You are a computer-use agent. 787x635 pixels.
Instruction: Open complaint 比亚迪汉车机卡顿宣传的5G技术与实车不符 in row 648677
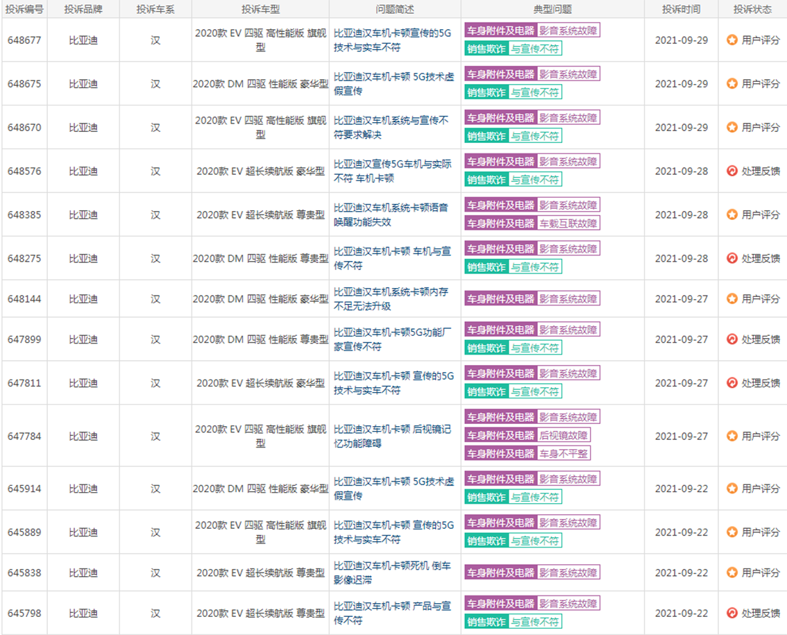(393, 40)
